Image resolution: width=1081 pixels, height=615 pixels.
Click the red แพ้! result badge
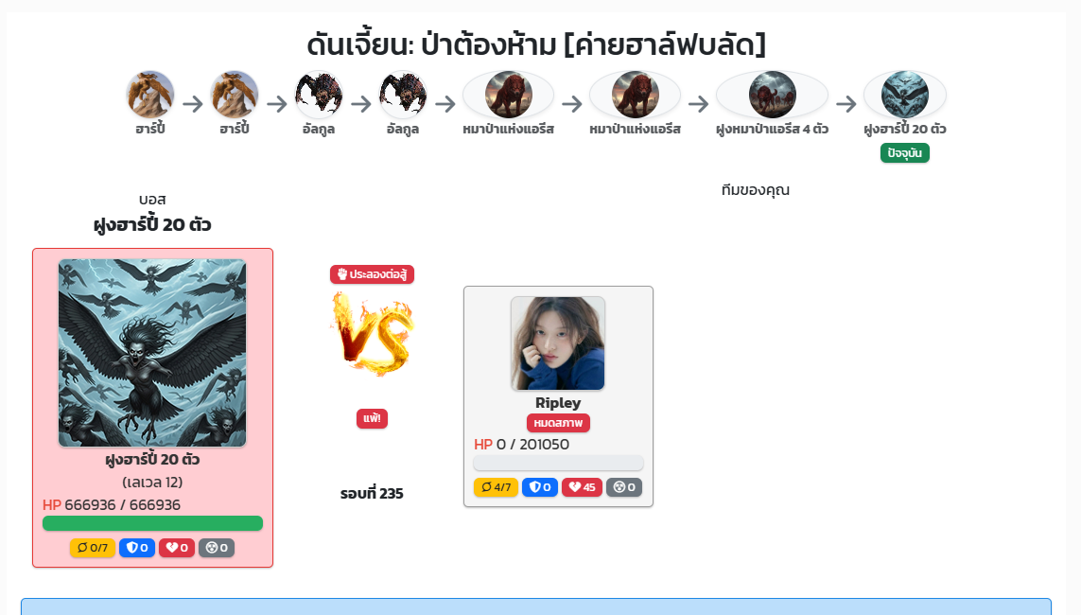click(x=373, y=418)
